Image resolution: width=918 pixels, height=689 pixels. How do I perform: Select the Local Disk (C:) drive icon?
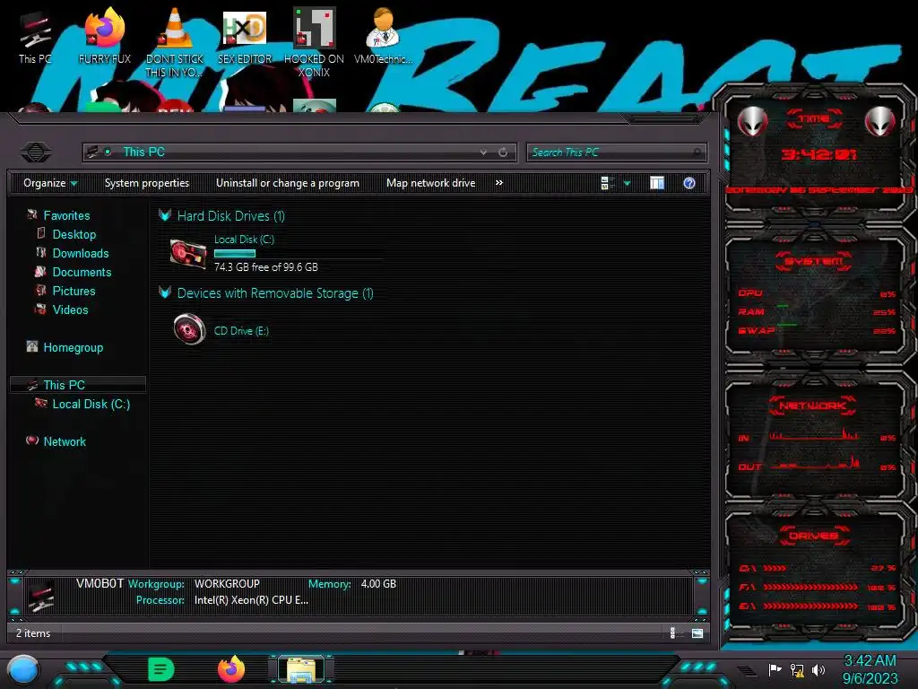(x=188, y=254)
